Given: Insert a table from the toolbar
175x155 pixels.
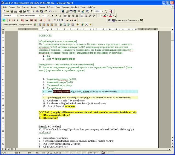Looking at the screenshot, I should 71,11.
